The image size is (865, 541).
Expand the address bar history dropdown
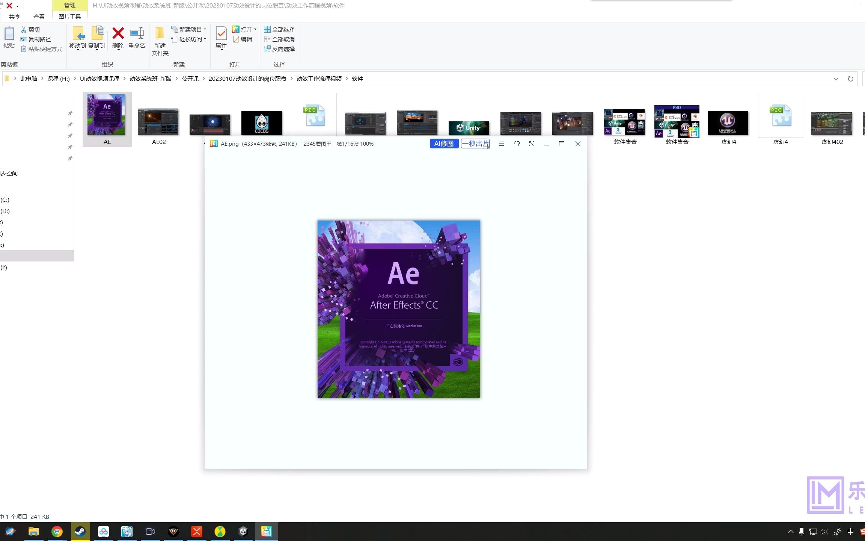click(836, 79)
